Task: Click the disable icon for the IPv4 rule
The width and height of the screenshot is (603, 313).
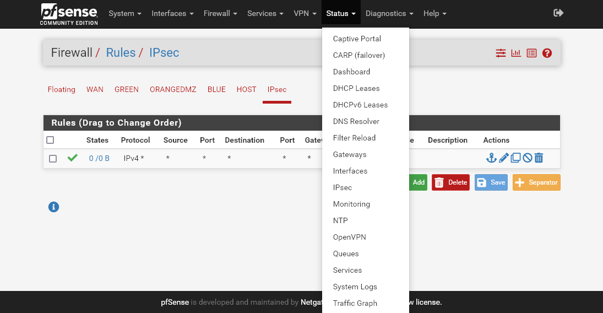Action: tap(527, 158)
